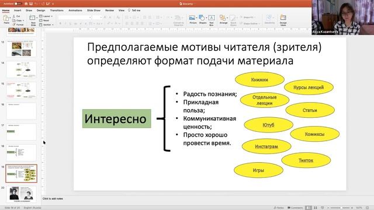Toggle the AutoSave switch
Screen dimensions: 374x210
(x=18, y=3)
